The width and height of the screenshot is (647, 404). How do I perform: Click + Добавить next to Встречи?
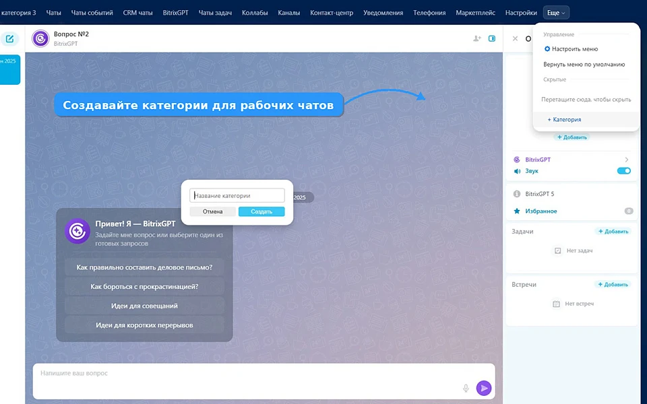(x=613, y=284)
